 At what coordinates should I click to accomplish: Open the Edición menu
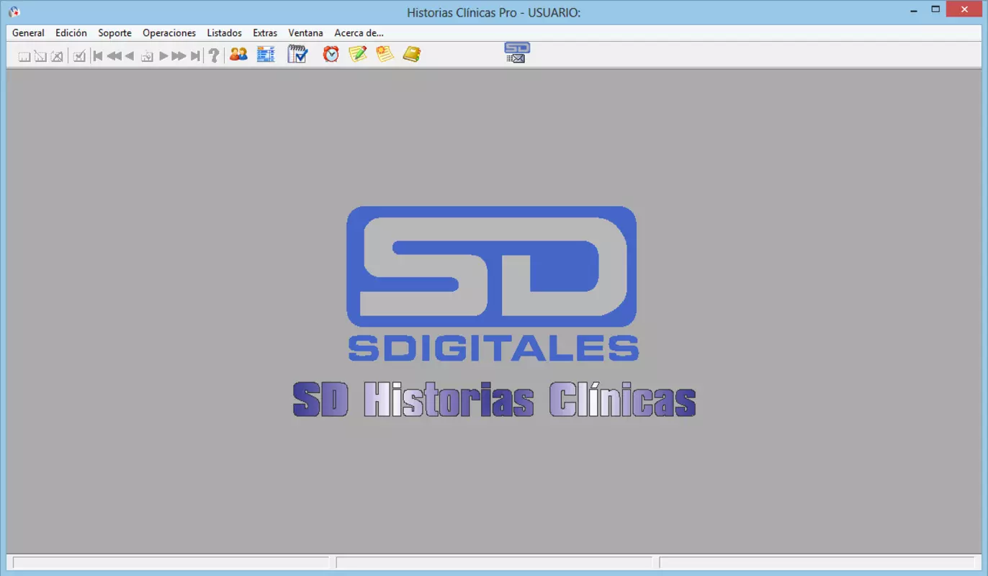pyautogui.click(x=71, y=33)
